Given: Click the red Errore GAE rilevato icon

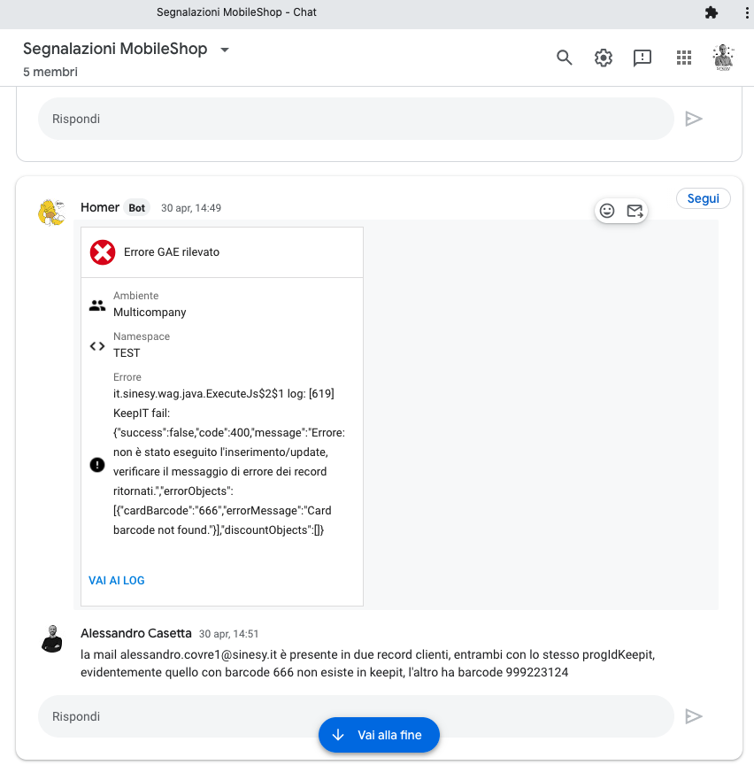Looking at the screenshot, I should click(x=103, y=252).
